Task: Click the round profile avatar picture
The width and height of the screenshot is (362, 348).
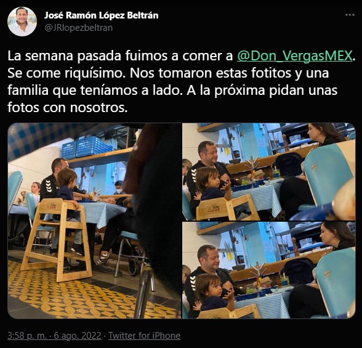Action: pos(22,22)
